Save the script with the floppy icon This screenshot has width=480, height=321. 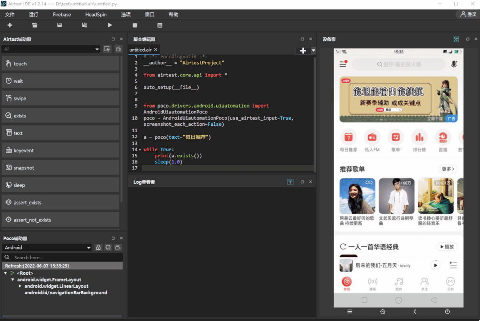coord(59,25)
